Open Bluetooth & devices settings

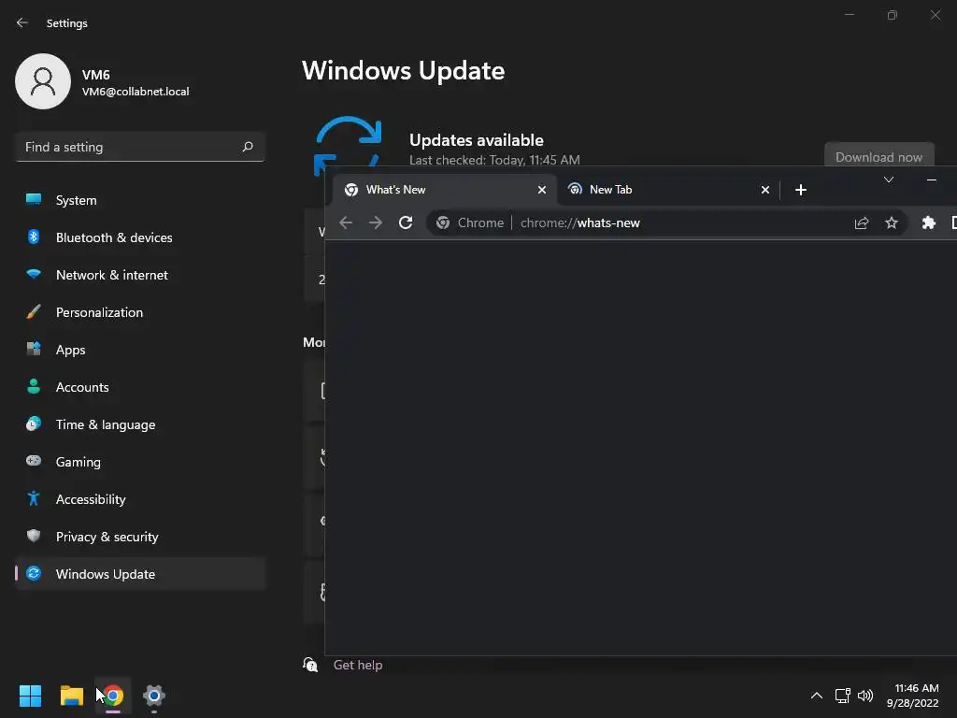[x=140, y=237]
